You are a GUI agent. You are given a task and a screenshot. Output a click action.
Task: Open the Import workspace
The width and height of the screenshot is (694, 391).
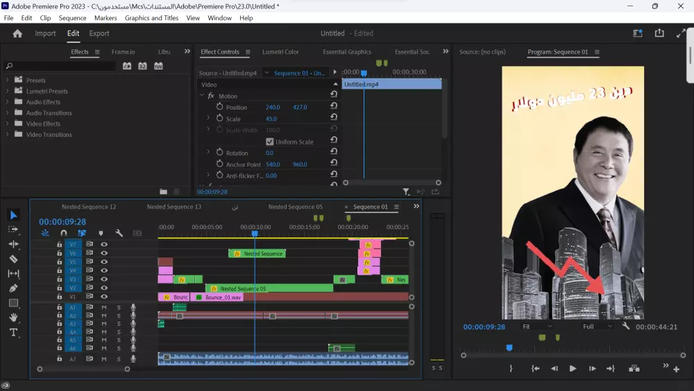pos(46,33)
